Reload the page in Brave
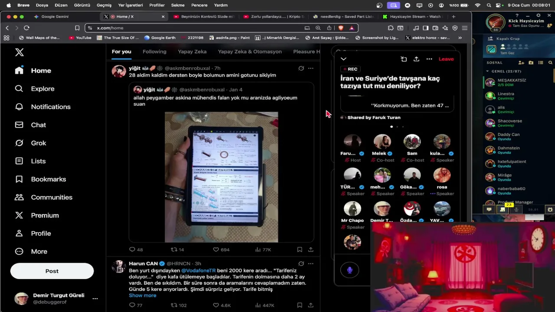The width and height of the screenshot is (555, 312). point(26,28)
